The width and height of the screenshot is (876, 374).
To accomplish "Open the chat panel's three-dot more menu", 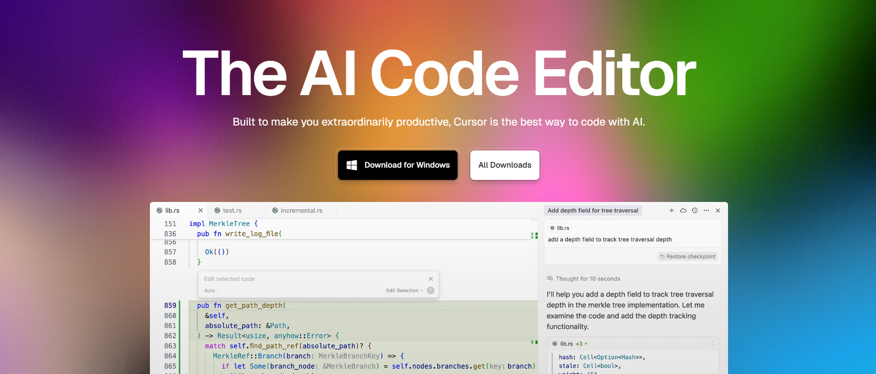I will point(706,210).
